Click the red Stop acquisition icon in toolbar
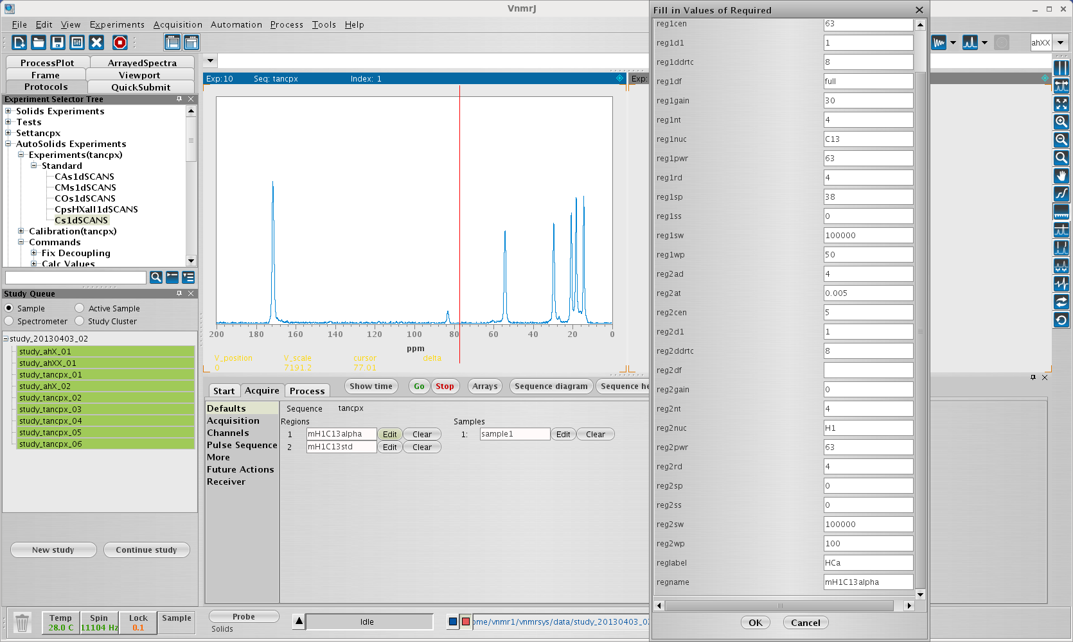This screenshot has width=1073, height=642. coord(120,42)
